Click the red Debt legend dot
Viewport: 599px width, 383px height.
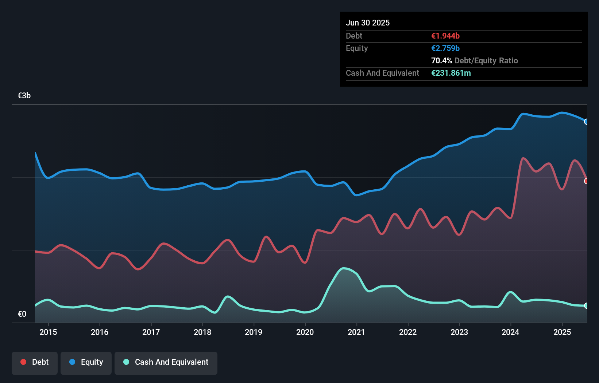[23, 362]
